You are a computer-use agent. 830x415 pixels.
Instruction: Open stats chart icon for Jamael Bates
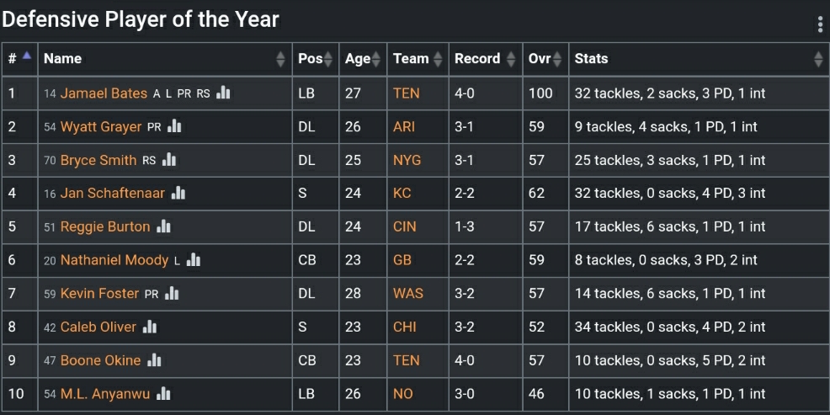tap(223, 93)
